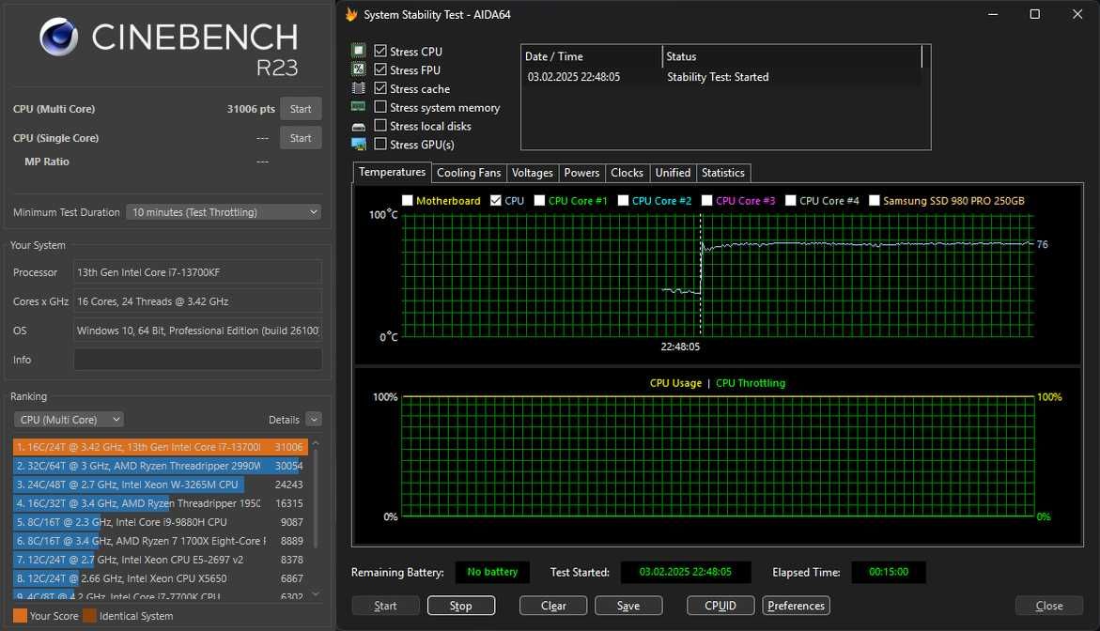Click the AIDA64 Start button
This screenshot has height=631, width=1100.
click(385, 606)
